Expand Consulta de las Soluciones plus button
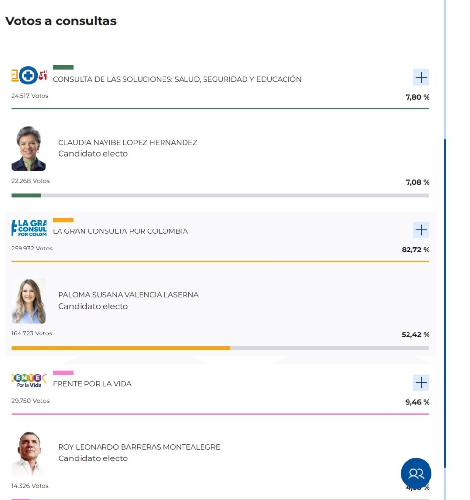This screenshot has width=470, height=500. point(421,77)
